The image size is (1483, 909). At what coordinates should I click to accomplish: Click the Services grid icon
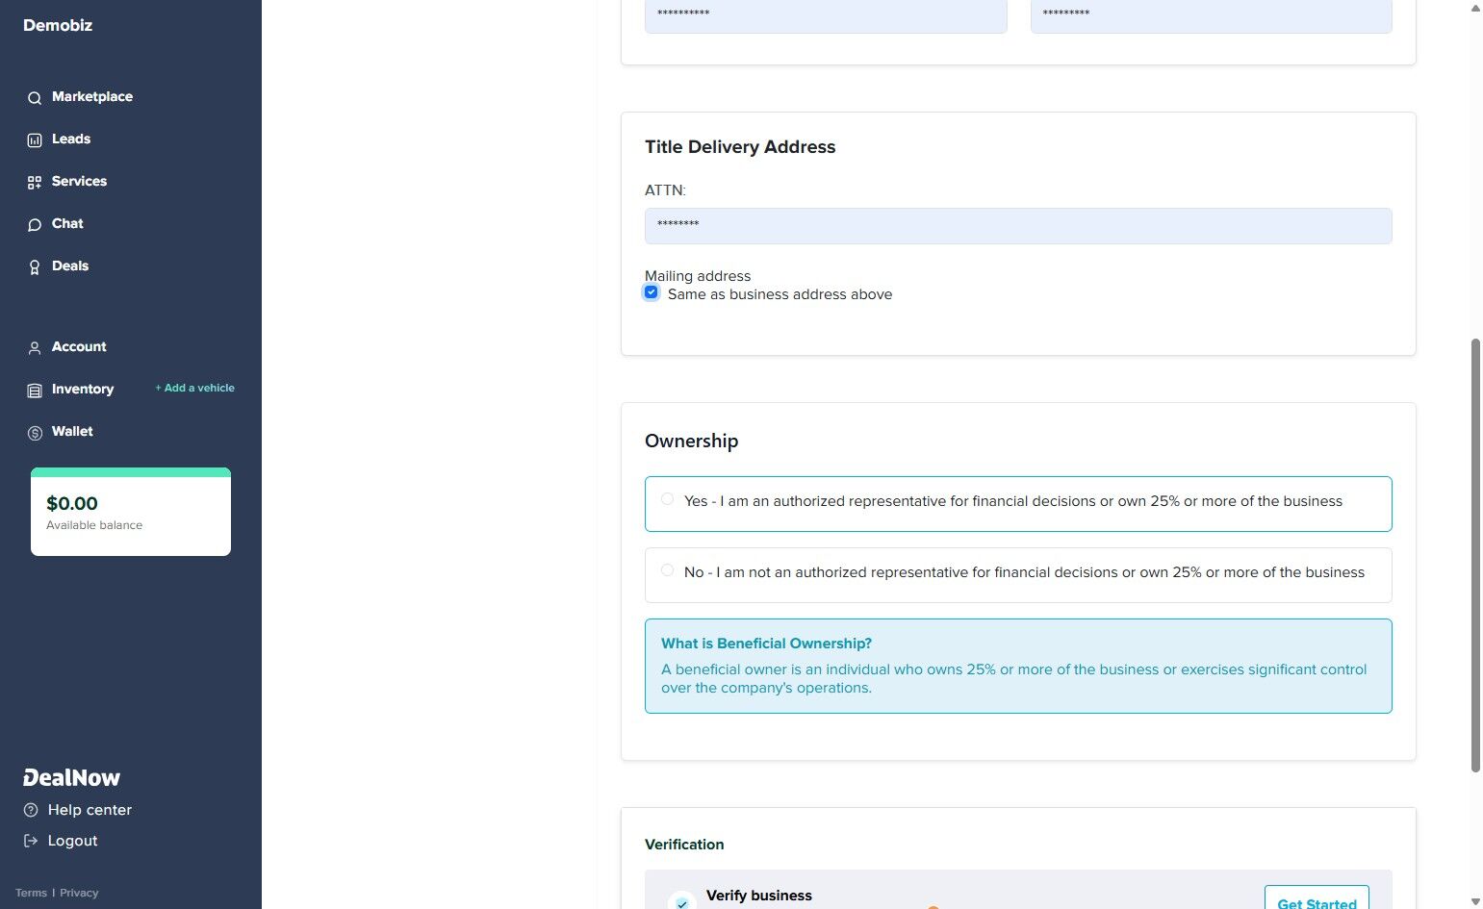coord(34,182)
